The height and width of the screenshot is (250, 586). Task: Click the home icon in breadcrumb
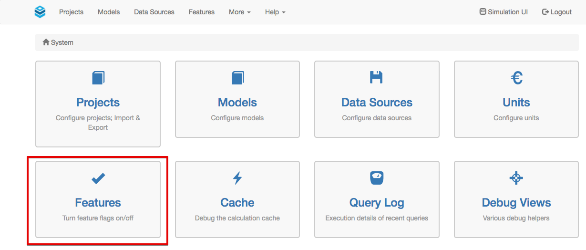coord(46,42)
